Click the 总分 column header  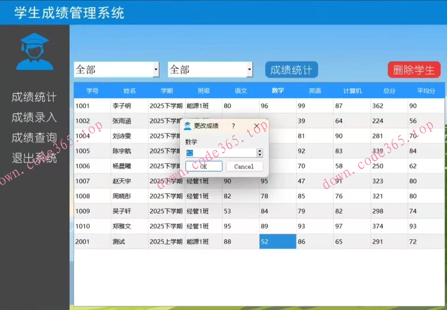389,91
